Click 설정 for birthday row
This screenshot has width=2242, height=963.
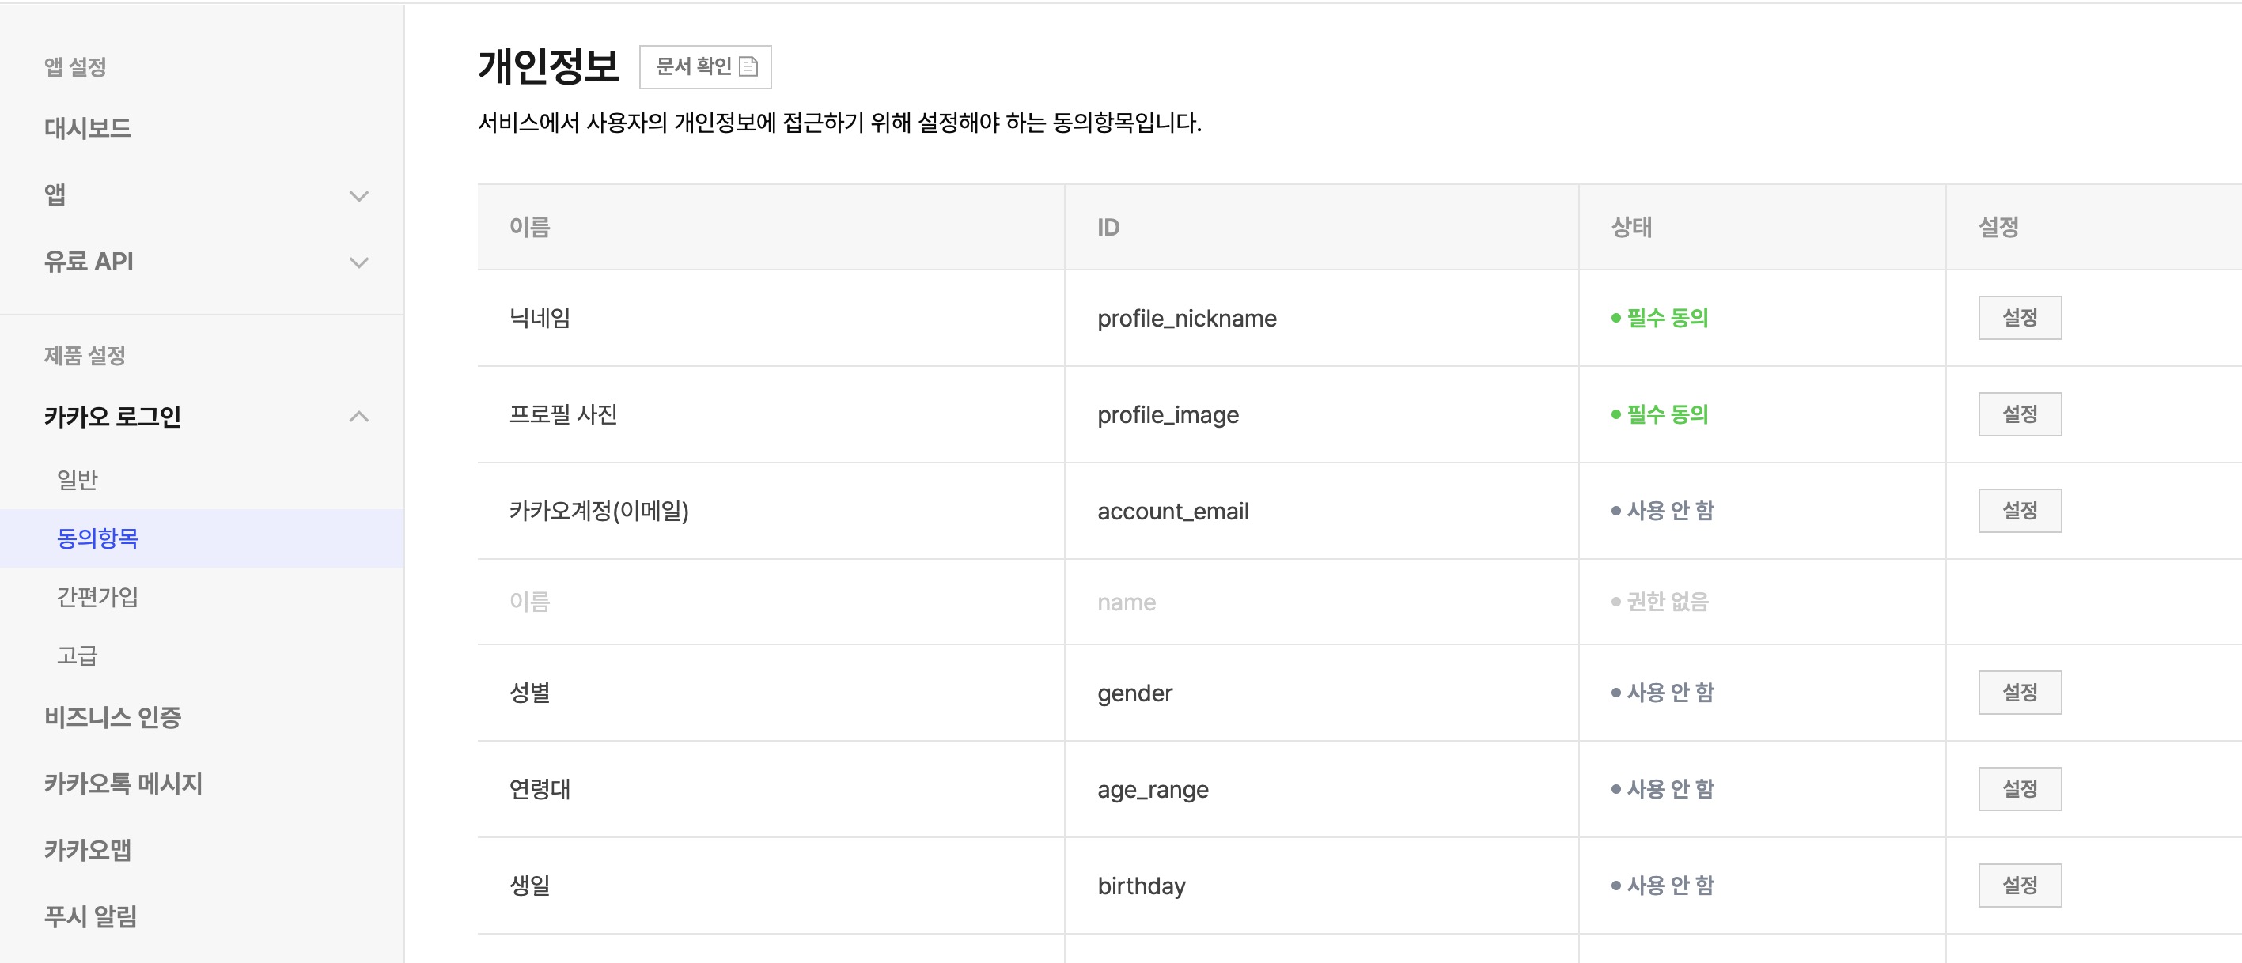tap(2019, 886)
